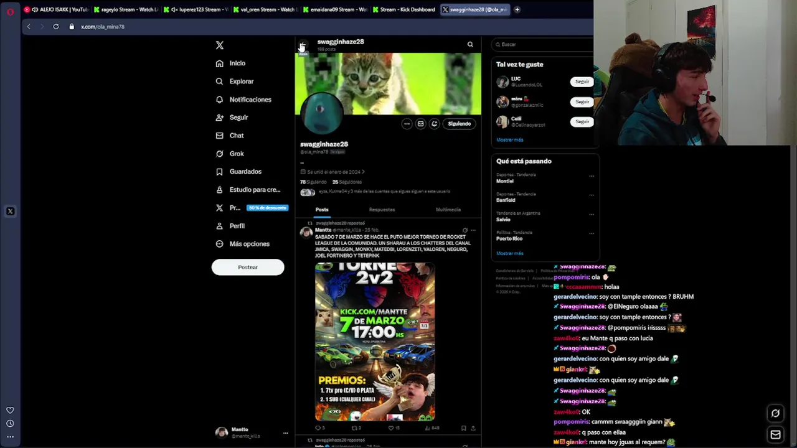Switch to the Multimedia tab
797x448 pixels.
[x=448, y=210]
